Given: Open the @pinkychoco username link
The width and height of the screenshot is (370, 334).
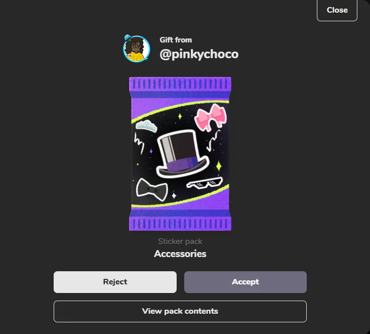Looking at the screenshot, I should [199, 54].
